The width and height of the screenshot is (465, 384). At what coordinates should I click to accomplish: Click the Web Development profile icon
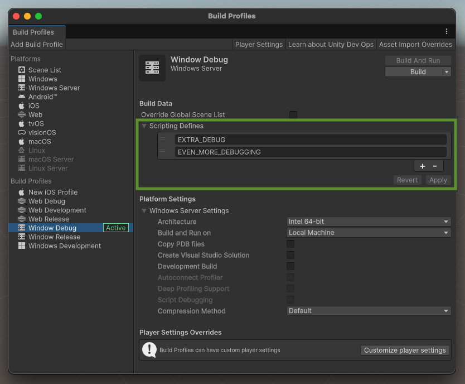pos(22,210)
